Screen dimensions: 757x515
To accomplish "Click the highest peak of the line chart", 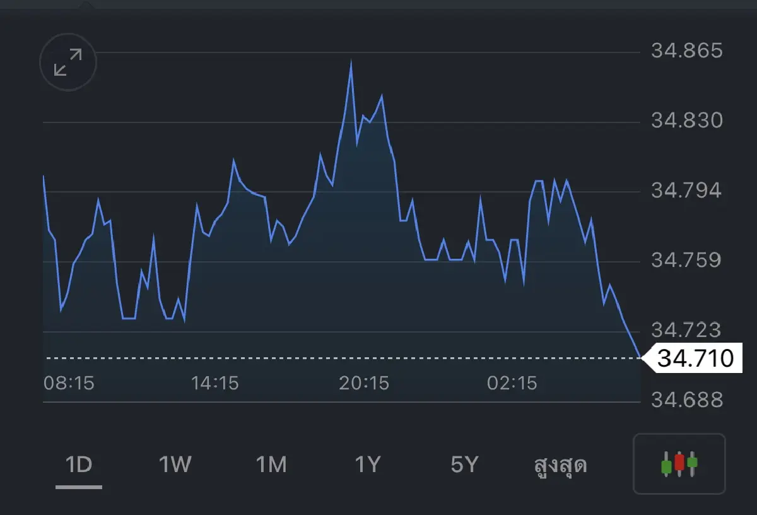I will pos(351,61).
